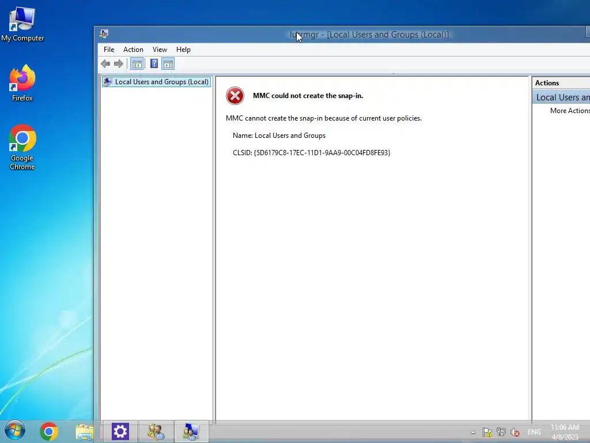The width and height of the screenshot is (590, 443).
Task: Open File Explorer folder taskbar icon
Action: [x=84, y=432]
